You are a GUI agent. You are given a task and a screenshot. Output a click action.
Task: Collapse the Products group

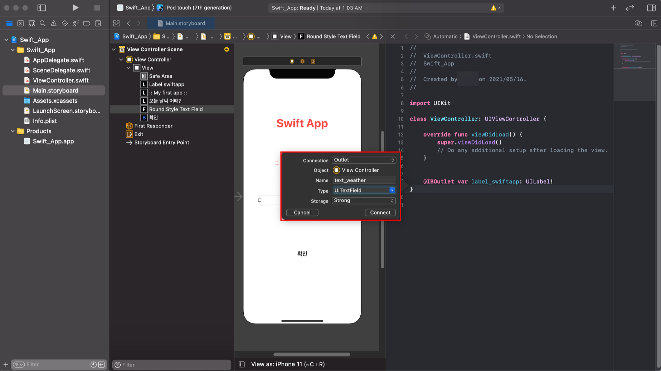[x=13, y=131]
